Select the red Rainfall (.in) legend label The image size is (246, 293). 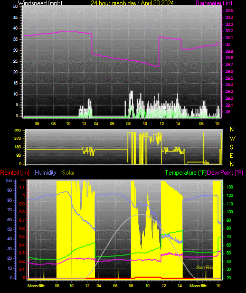click(15, 173)
